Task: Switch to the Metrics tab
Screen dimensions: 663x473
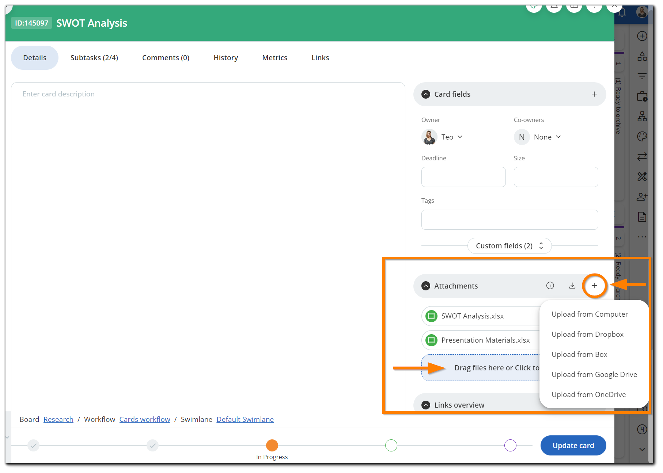Action: coord(274,57)
